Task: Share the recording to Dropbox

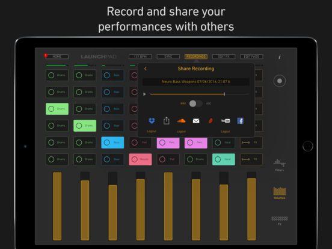Action: tap(152, 121)
